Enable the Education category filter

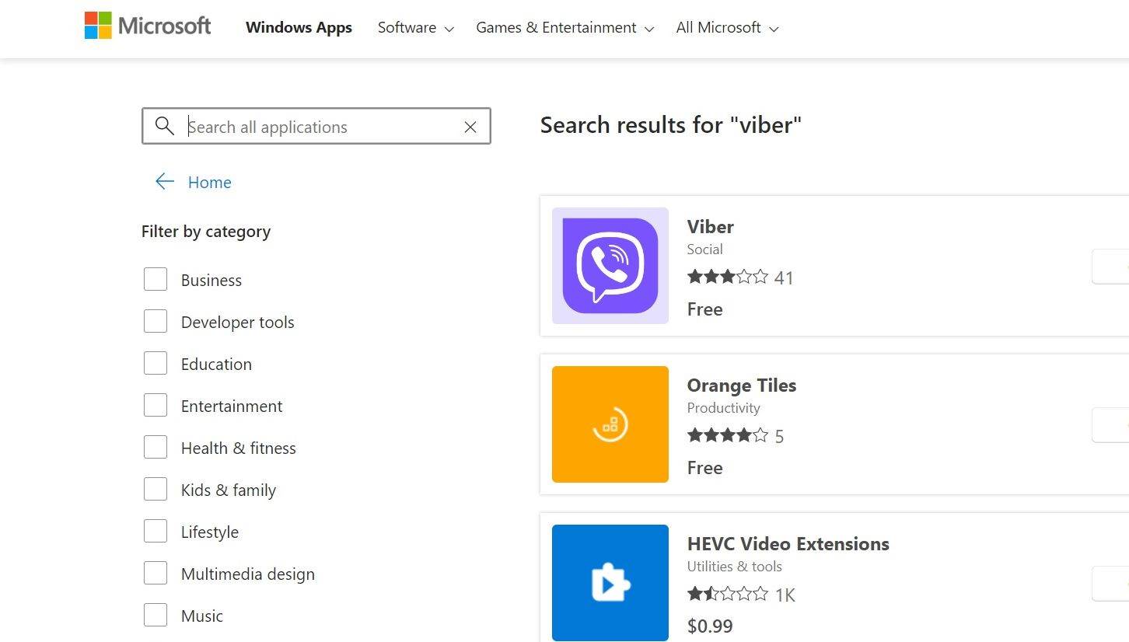[156, 363]
